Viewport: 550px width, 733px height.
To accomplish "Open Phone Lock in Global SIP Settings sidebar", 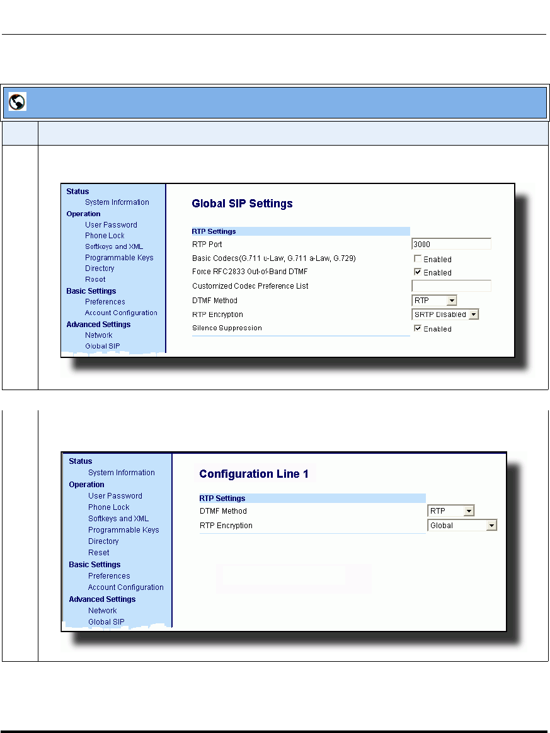I will pos(105,236).
